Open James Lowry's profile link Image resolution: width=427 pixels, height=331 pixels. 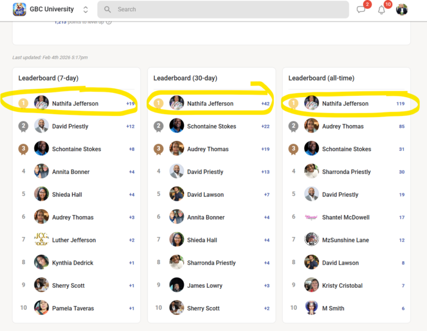(205, 285)
